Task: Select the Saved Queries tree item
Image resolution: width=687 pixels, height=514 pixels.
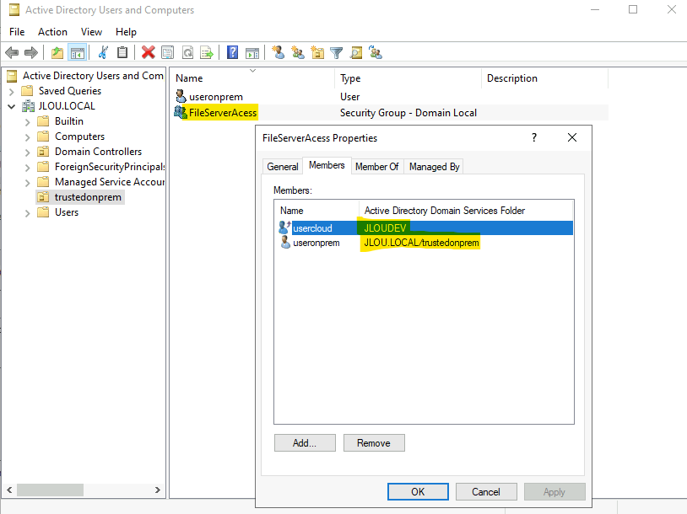Action: (x=70, y=90)
